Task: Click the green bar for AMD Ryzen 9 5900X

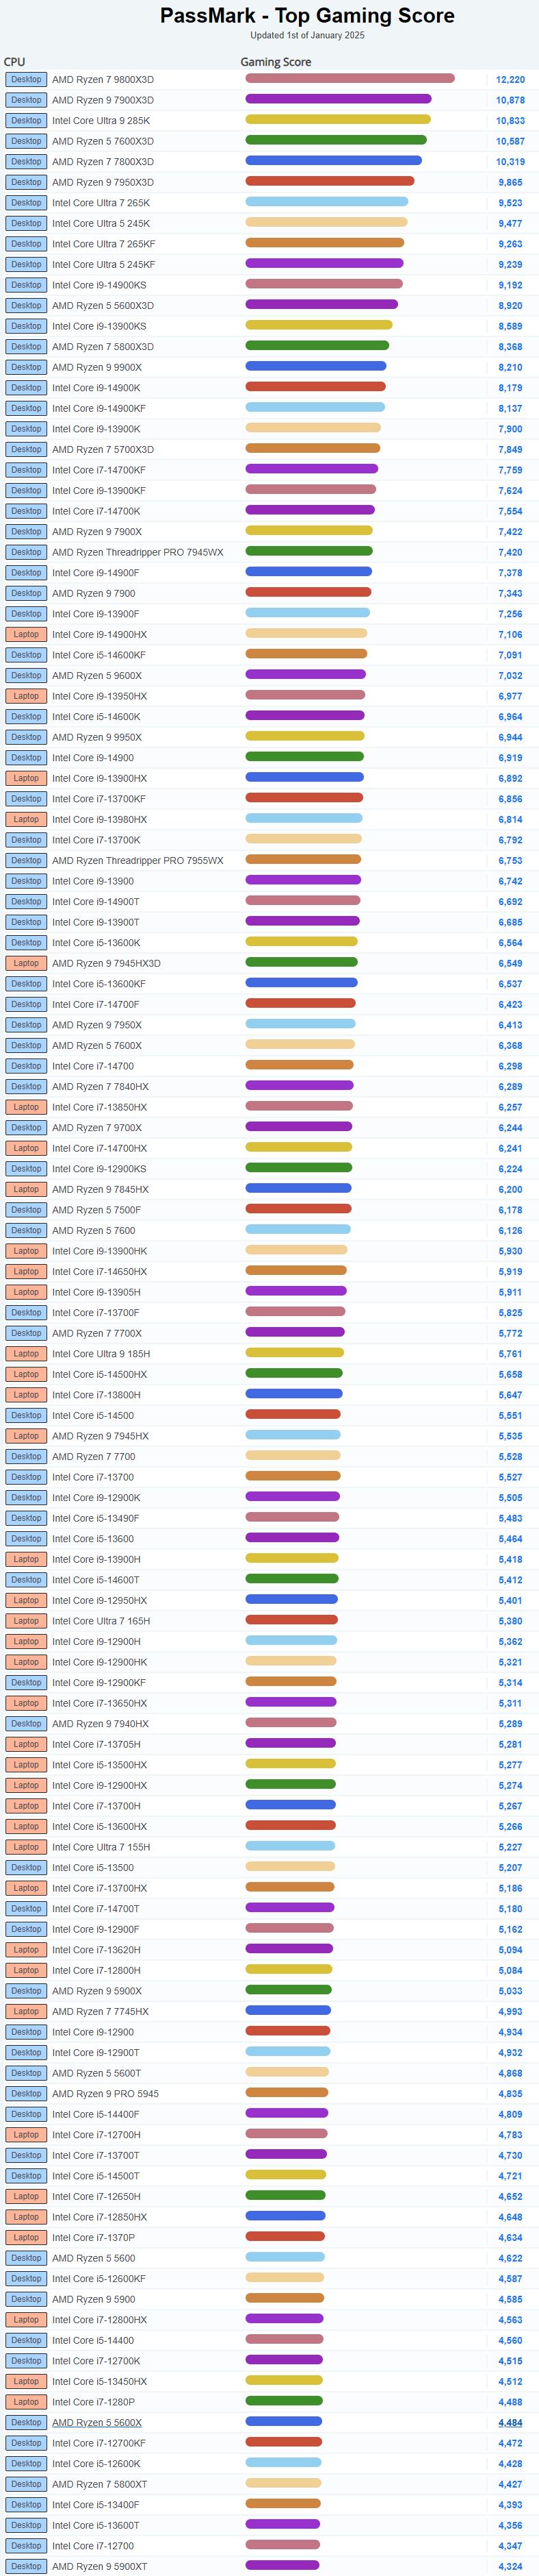Action: point(289,1991)
